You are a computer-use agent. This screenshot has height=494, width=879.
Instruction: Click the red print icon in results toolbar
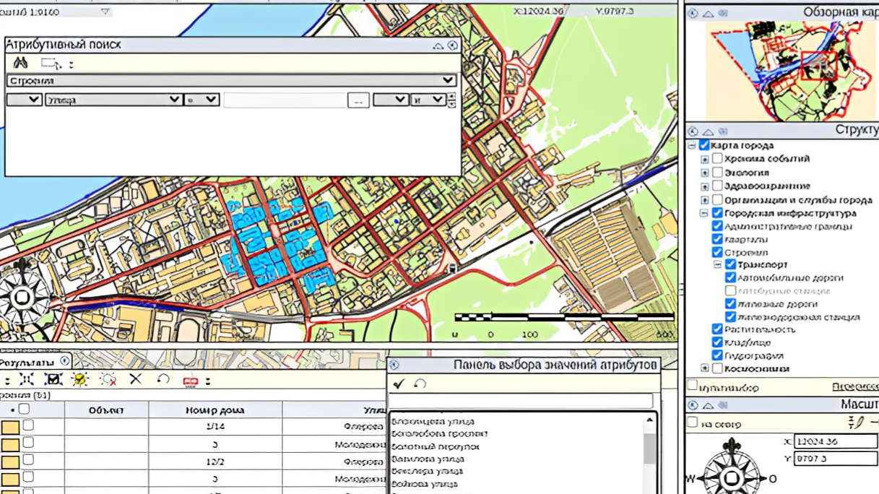(190, 381)
